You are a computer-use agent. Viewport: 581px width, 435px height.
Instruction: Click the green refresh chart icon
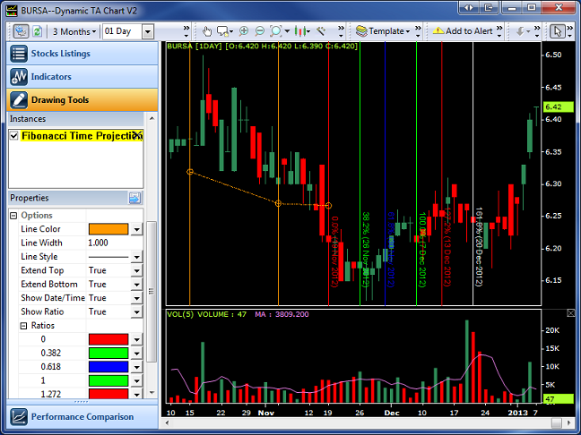click(37, 31)
